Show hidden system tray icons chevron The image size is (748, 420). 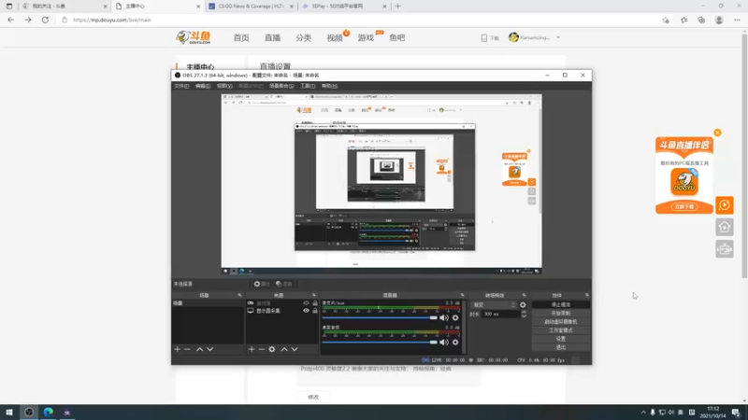tap(643, 413)
